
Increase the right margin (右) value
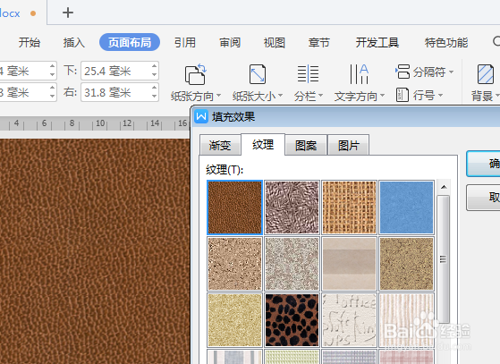coord(155,88)
